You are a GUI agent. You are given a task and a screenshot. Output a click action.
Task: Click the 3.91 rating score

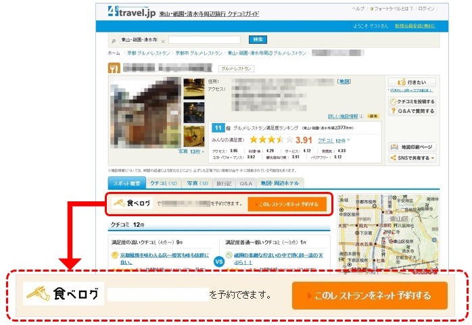(304, 140)
